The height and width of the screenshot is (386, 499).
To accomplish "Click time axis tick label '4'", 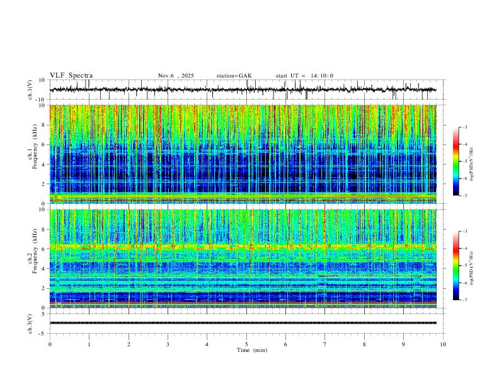I will pyautogui.click(x=207, y=344).
